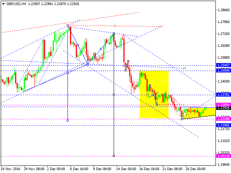Click the 1.26580 price scale value

pos(224,46)
